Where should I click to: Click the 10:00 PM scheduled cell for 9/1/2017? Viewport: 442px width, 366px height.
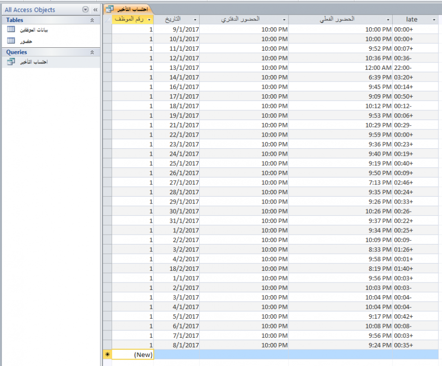(x=244, y=29)
